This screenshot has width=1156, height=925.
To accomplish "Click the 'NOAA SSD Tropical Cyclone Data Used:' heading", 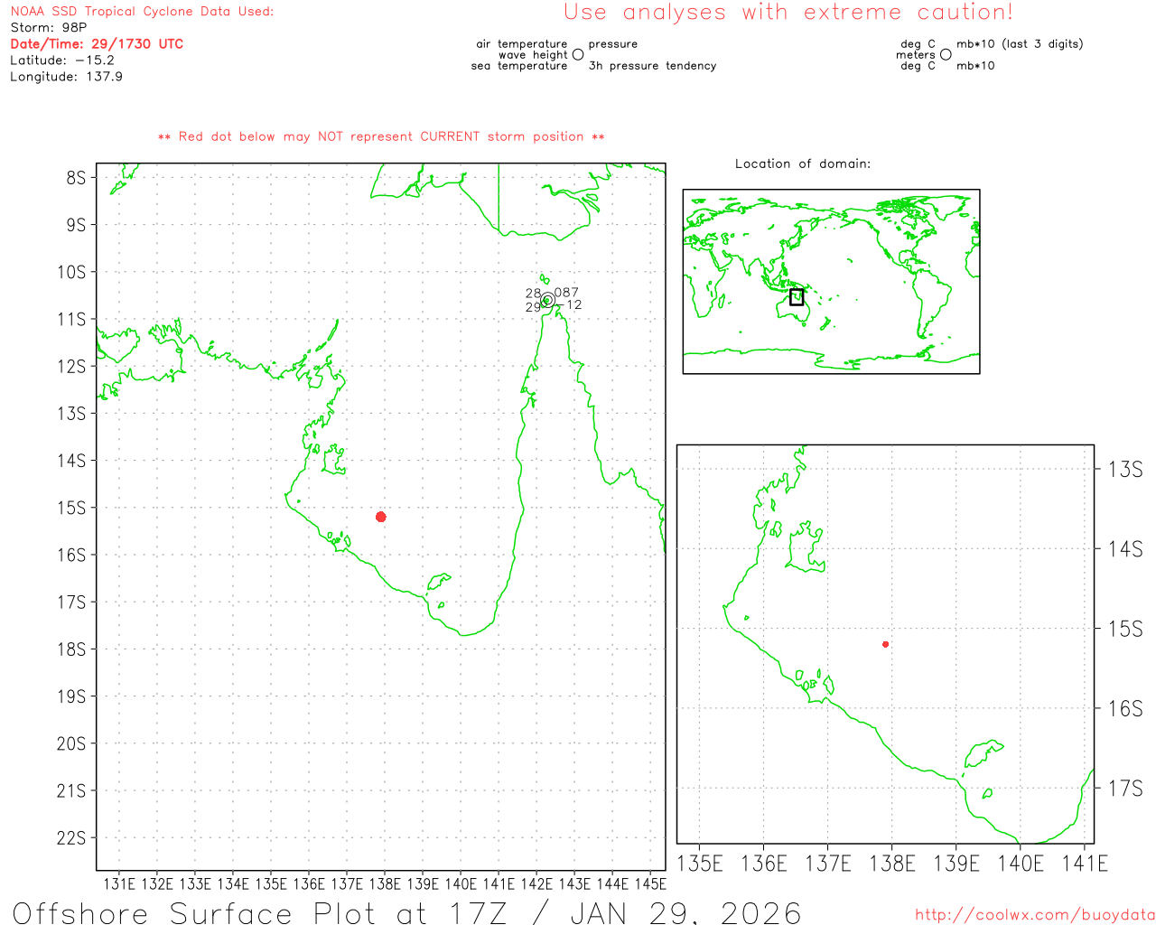I will pyautogui.click(x=142, y=12).
